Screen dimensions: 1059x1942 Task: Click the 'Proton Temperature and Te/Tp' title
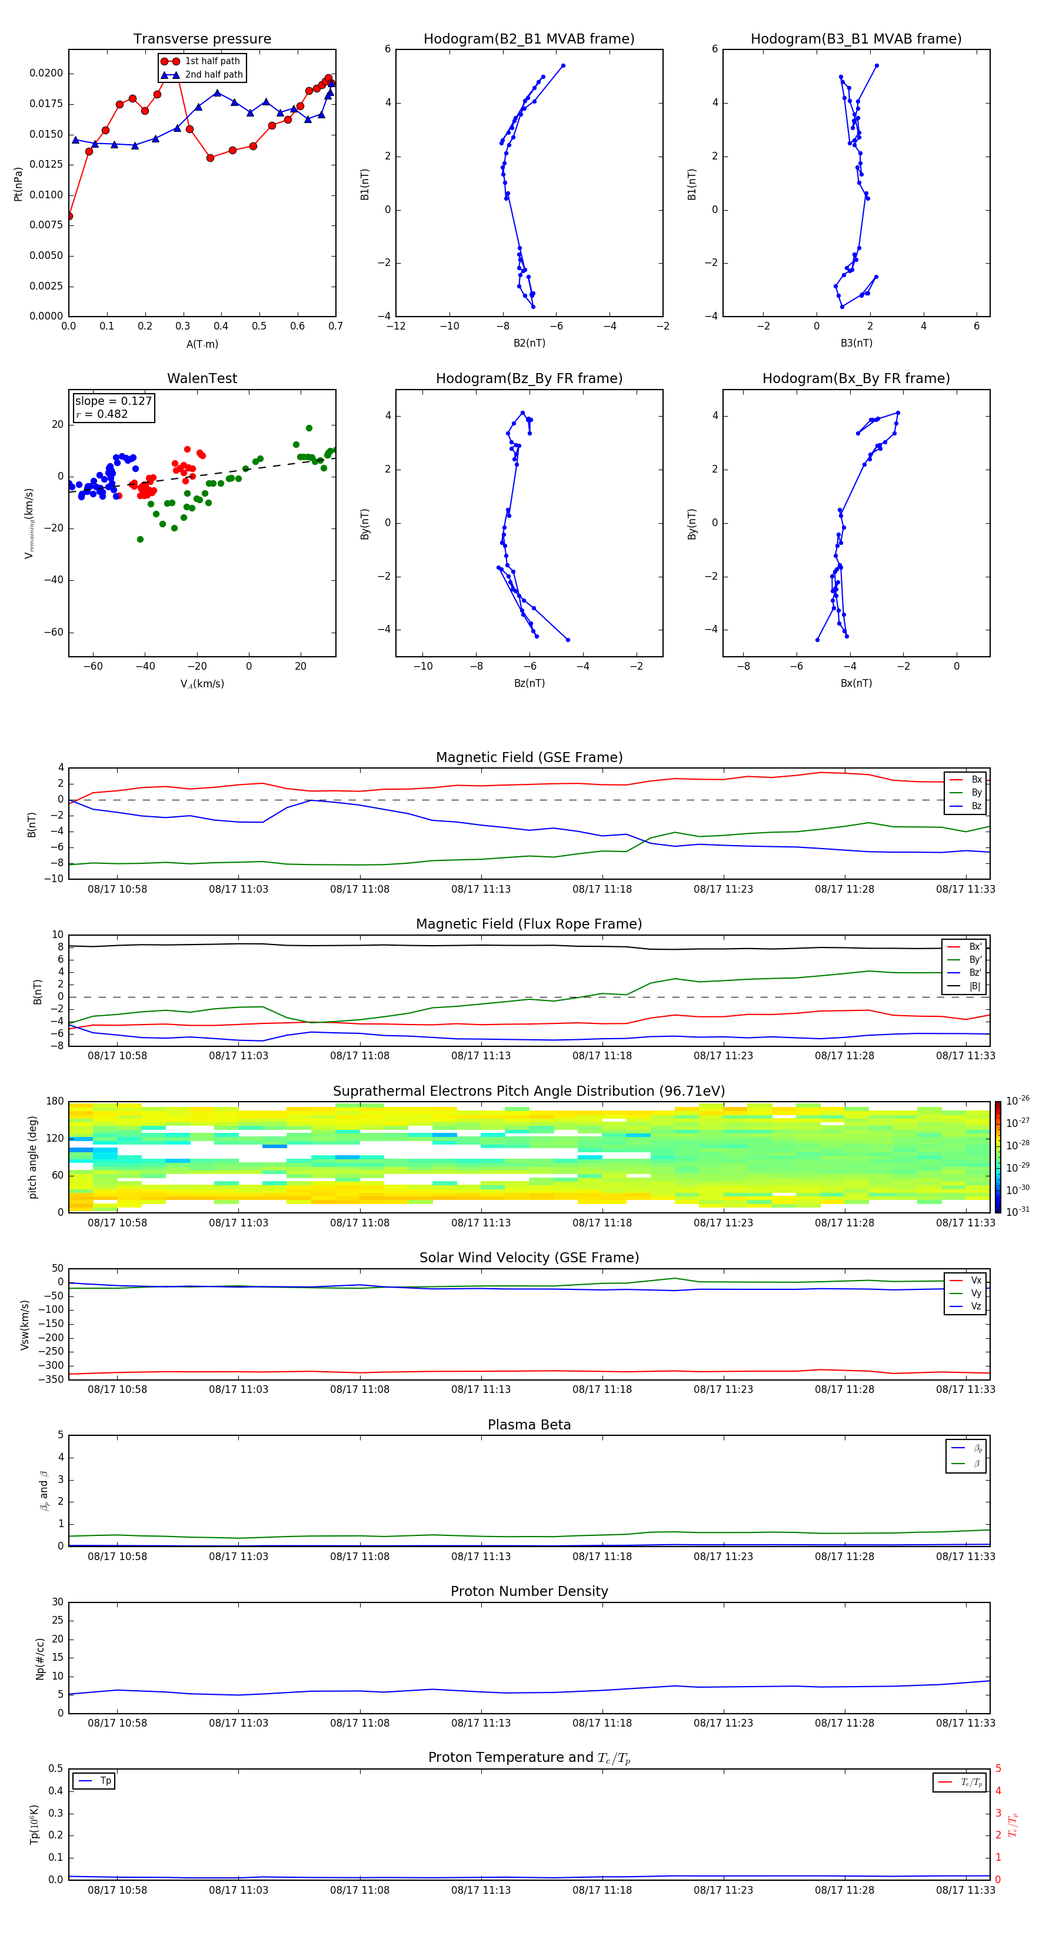coord(529,1757)
